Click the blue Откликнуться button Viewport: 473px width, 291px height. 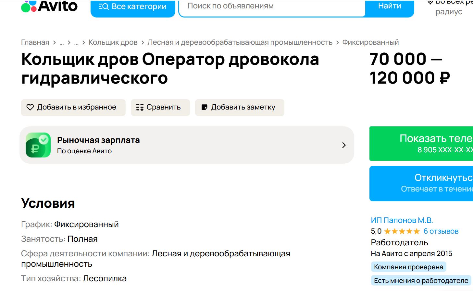coord(421,183)
